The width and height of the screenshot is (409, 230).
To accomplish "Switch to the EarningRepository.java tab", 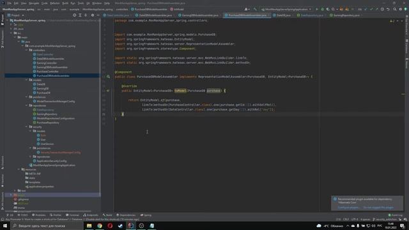I will tap(346, 15).
